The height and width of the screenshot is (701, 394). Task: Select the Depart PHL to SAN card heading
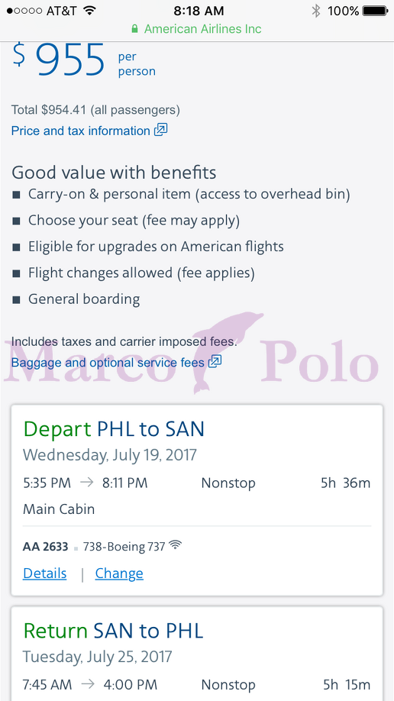point(114,430)
